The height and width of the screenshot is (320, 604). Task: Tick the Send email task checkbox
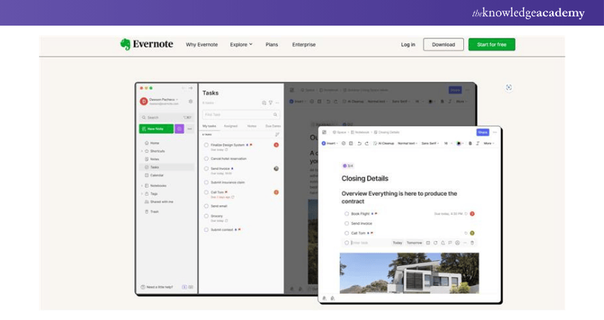[x=206, y=206]
